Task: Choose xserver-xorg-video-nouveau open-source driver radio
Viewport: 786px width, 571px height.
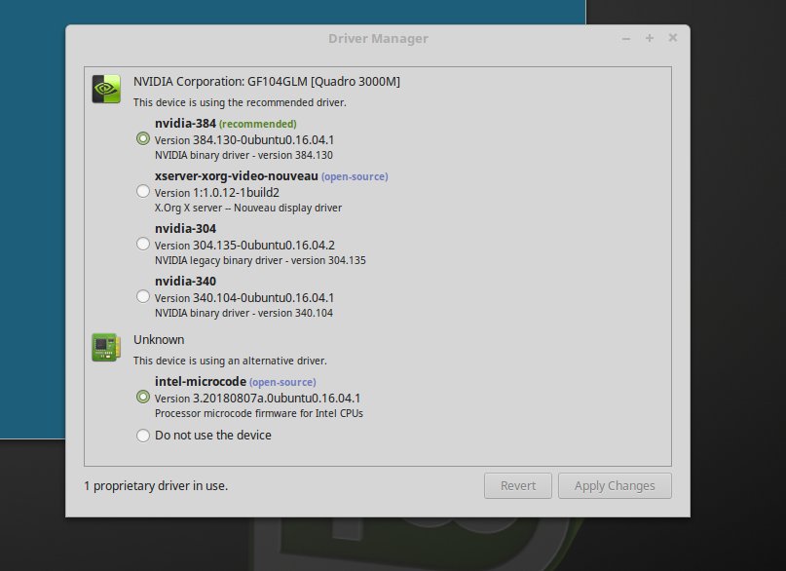Action: pos(143,192)
